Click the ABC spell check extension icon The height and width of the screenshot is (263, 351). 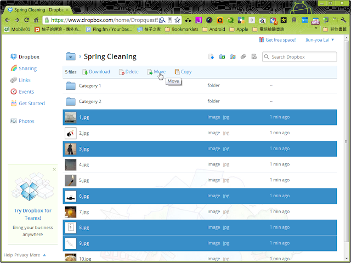point(315,21)
